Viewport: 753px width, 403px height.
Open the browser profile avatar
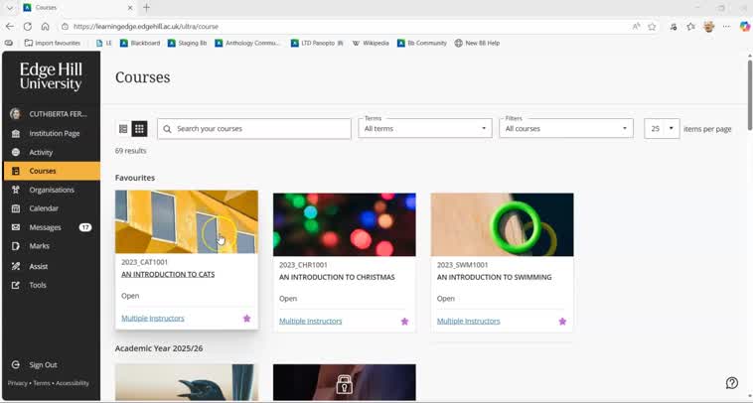point(709,27)
